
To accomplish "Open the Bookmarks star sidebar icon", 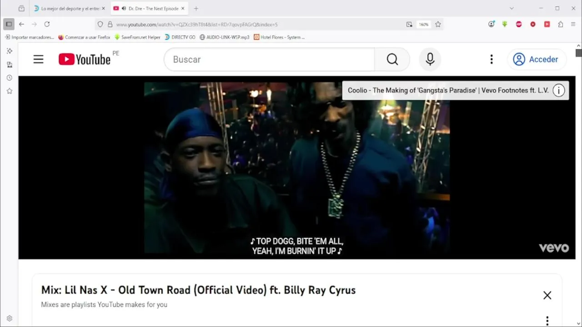I will click(9, 91).
